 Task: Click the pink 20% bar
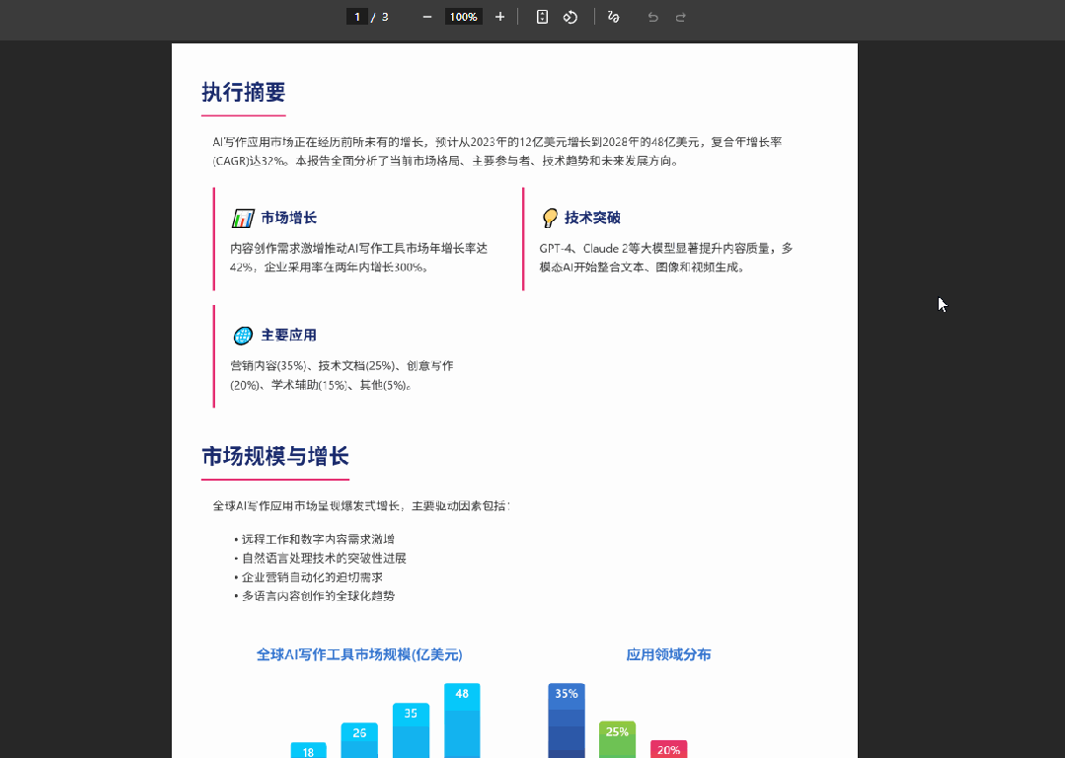pyautogui.click(x=669, y=749)
